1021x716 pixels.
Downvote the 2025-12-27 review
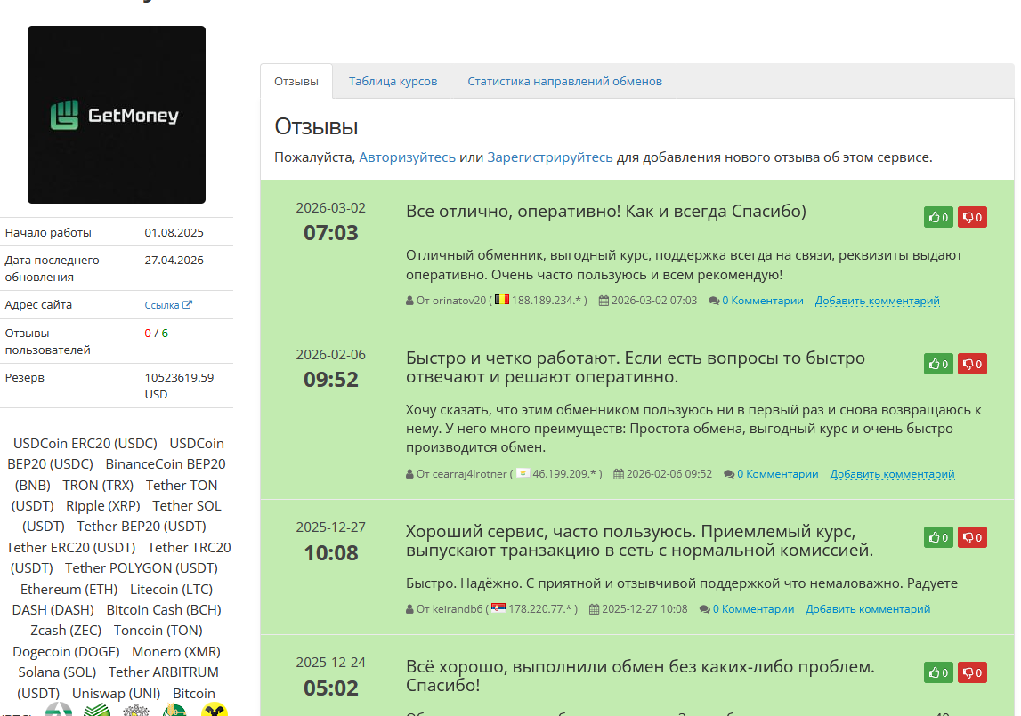tap(972, 537)
